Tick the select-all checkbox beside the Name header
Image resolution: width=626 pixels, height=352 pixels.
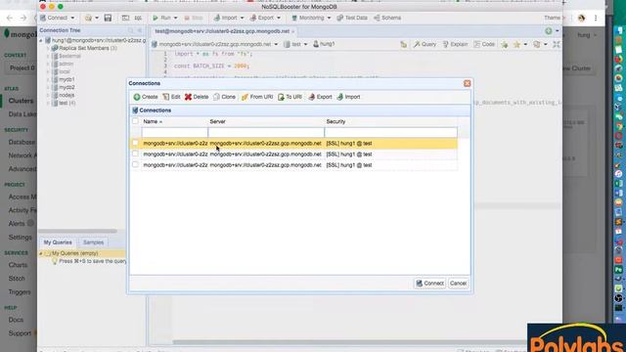135,121
